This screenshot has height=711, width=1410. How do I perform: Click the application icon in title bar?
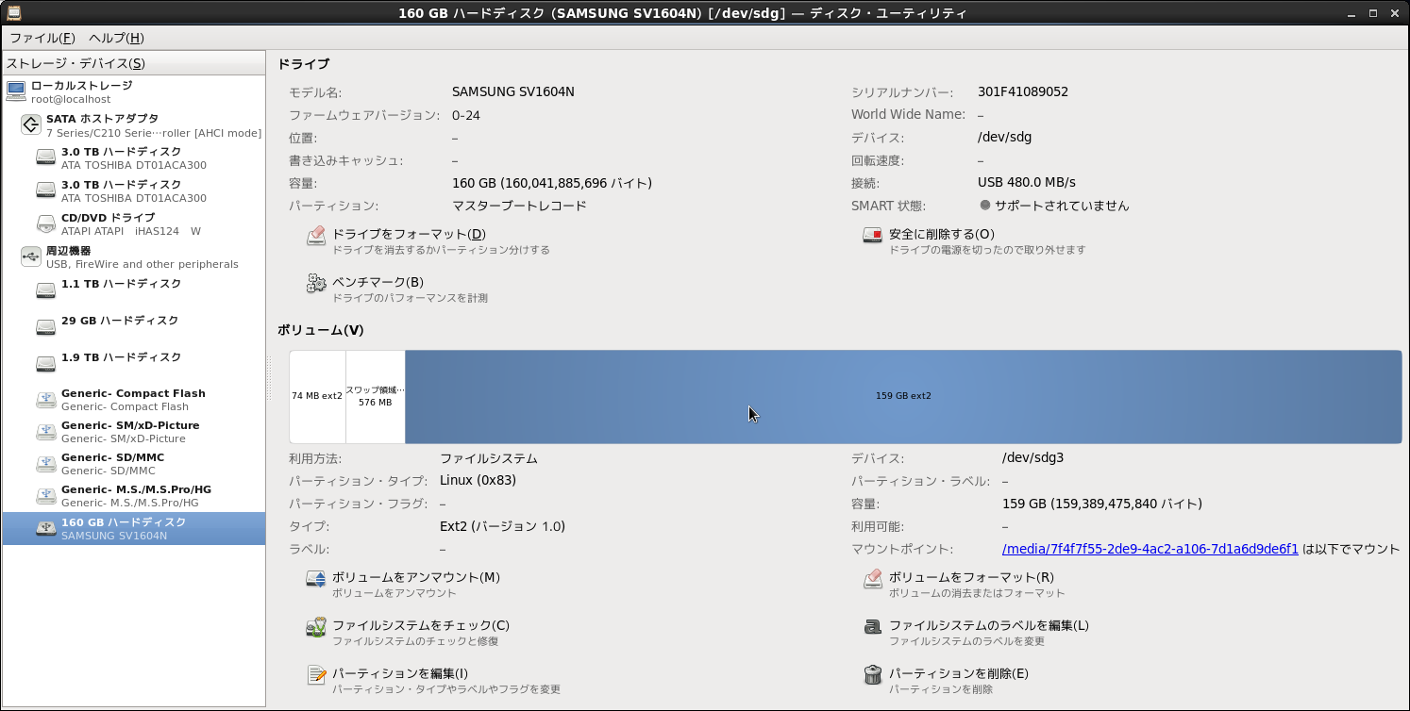[14, 12]
